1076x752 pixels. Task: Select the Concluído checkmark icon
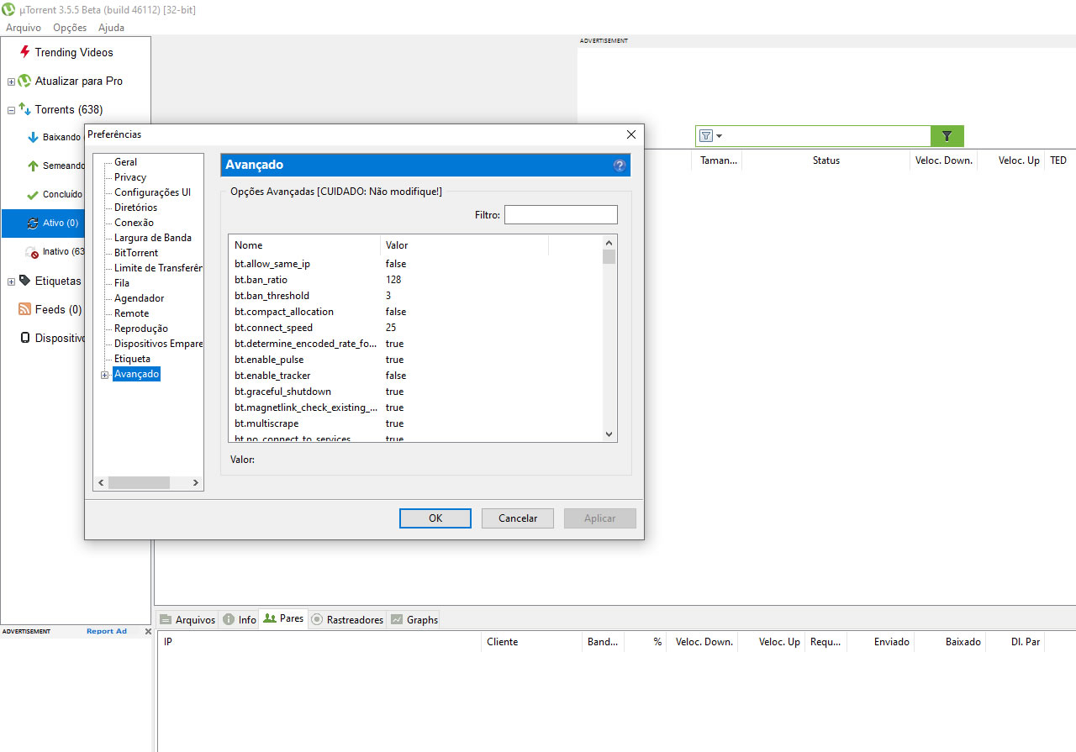(x=33, y=194)
